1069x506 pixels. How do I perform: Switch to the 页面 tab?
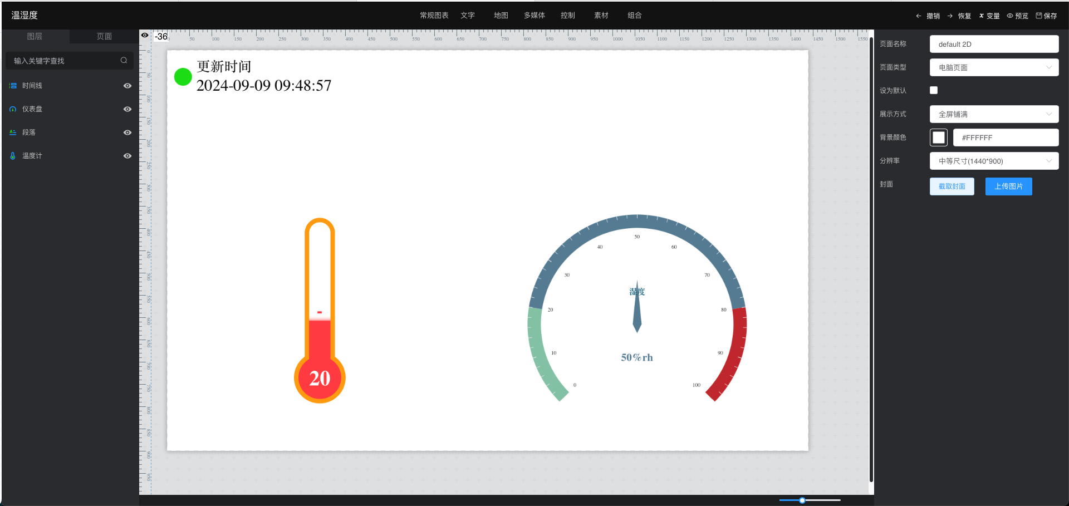104,36
